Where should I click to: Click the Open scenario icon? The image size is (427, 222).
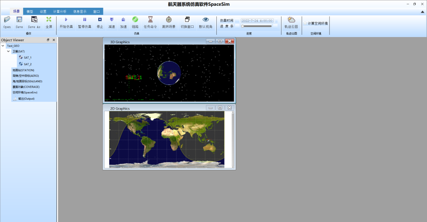[x=7, y=20]
